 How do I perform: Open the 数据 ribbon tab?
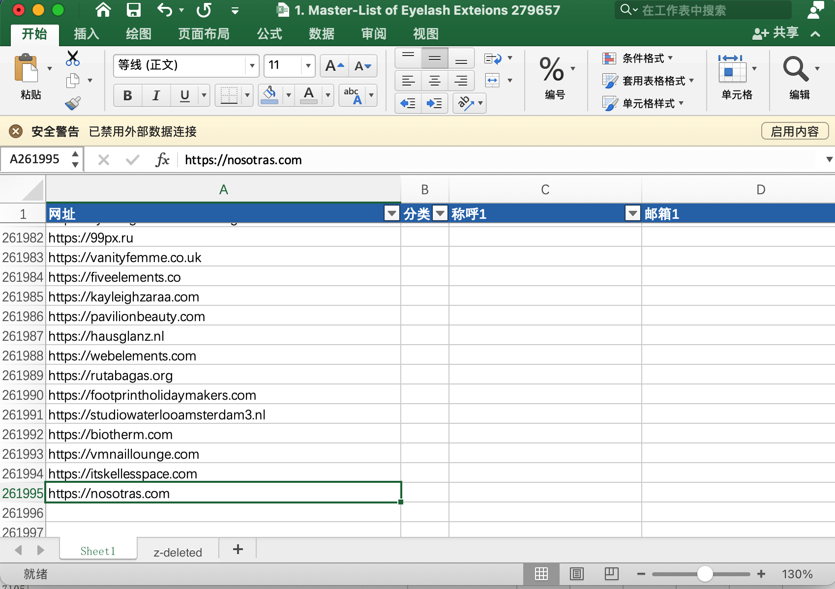pyautogui.click(x=322, y=34)
